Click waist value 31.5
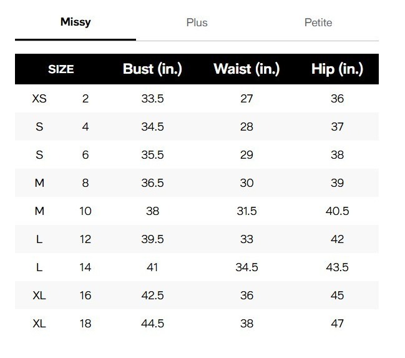405x358 pixels. (246, 211)
